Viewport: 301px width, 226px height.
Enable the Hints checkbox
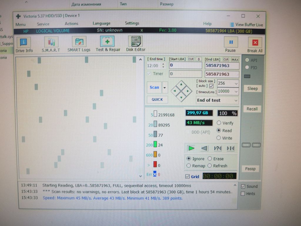(x=243, y=194)
